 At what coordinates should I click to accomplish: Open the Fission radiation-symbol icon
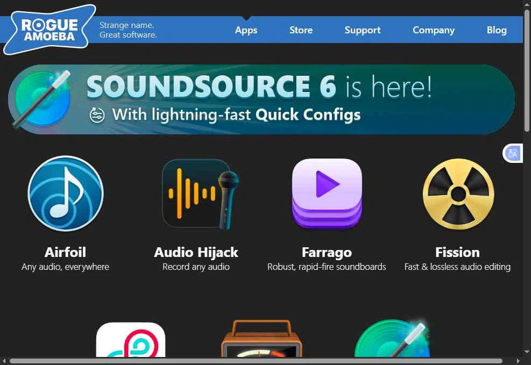click(458, 194)
